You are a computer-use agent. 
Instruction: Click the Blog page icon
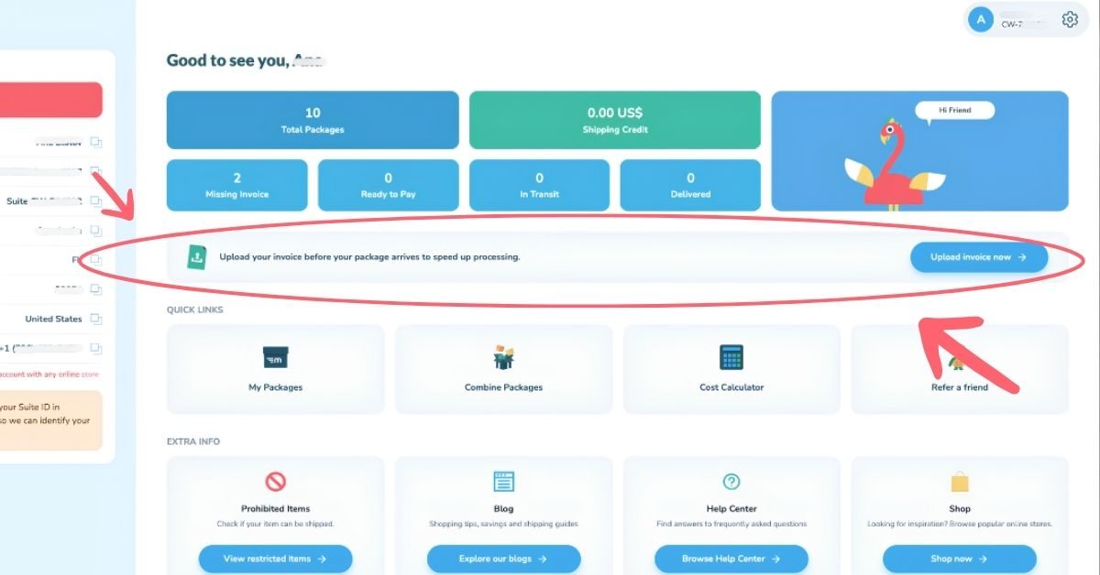pos(503,482)
